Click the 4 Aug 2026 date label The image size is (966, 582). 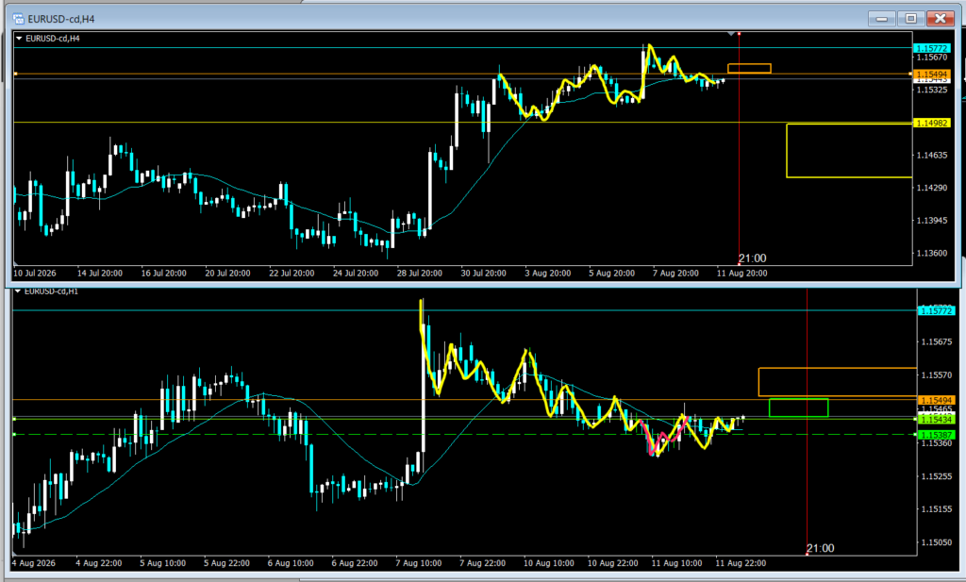[34, 563]
